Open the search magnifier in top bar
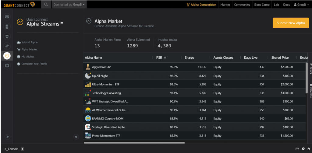The width and height of the screenshot is (312, 153). 46,4
